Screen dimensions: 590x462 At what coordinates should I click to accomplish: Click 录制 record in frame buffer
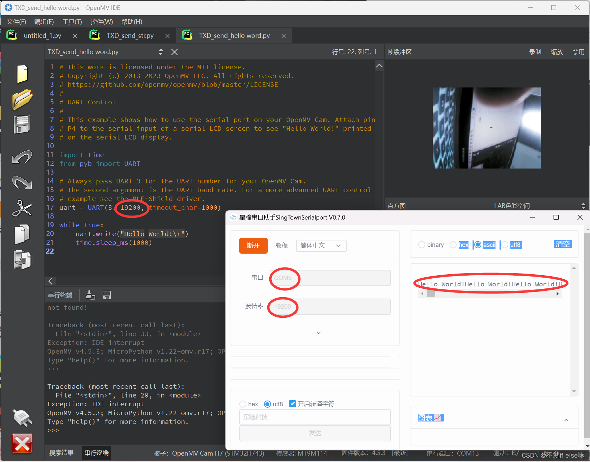click(535, 52)
